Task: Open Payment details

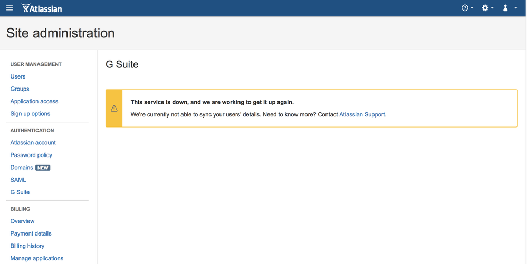Action: pos(31,234)
